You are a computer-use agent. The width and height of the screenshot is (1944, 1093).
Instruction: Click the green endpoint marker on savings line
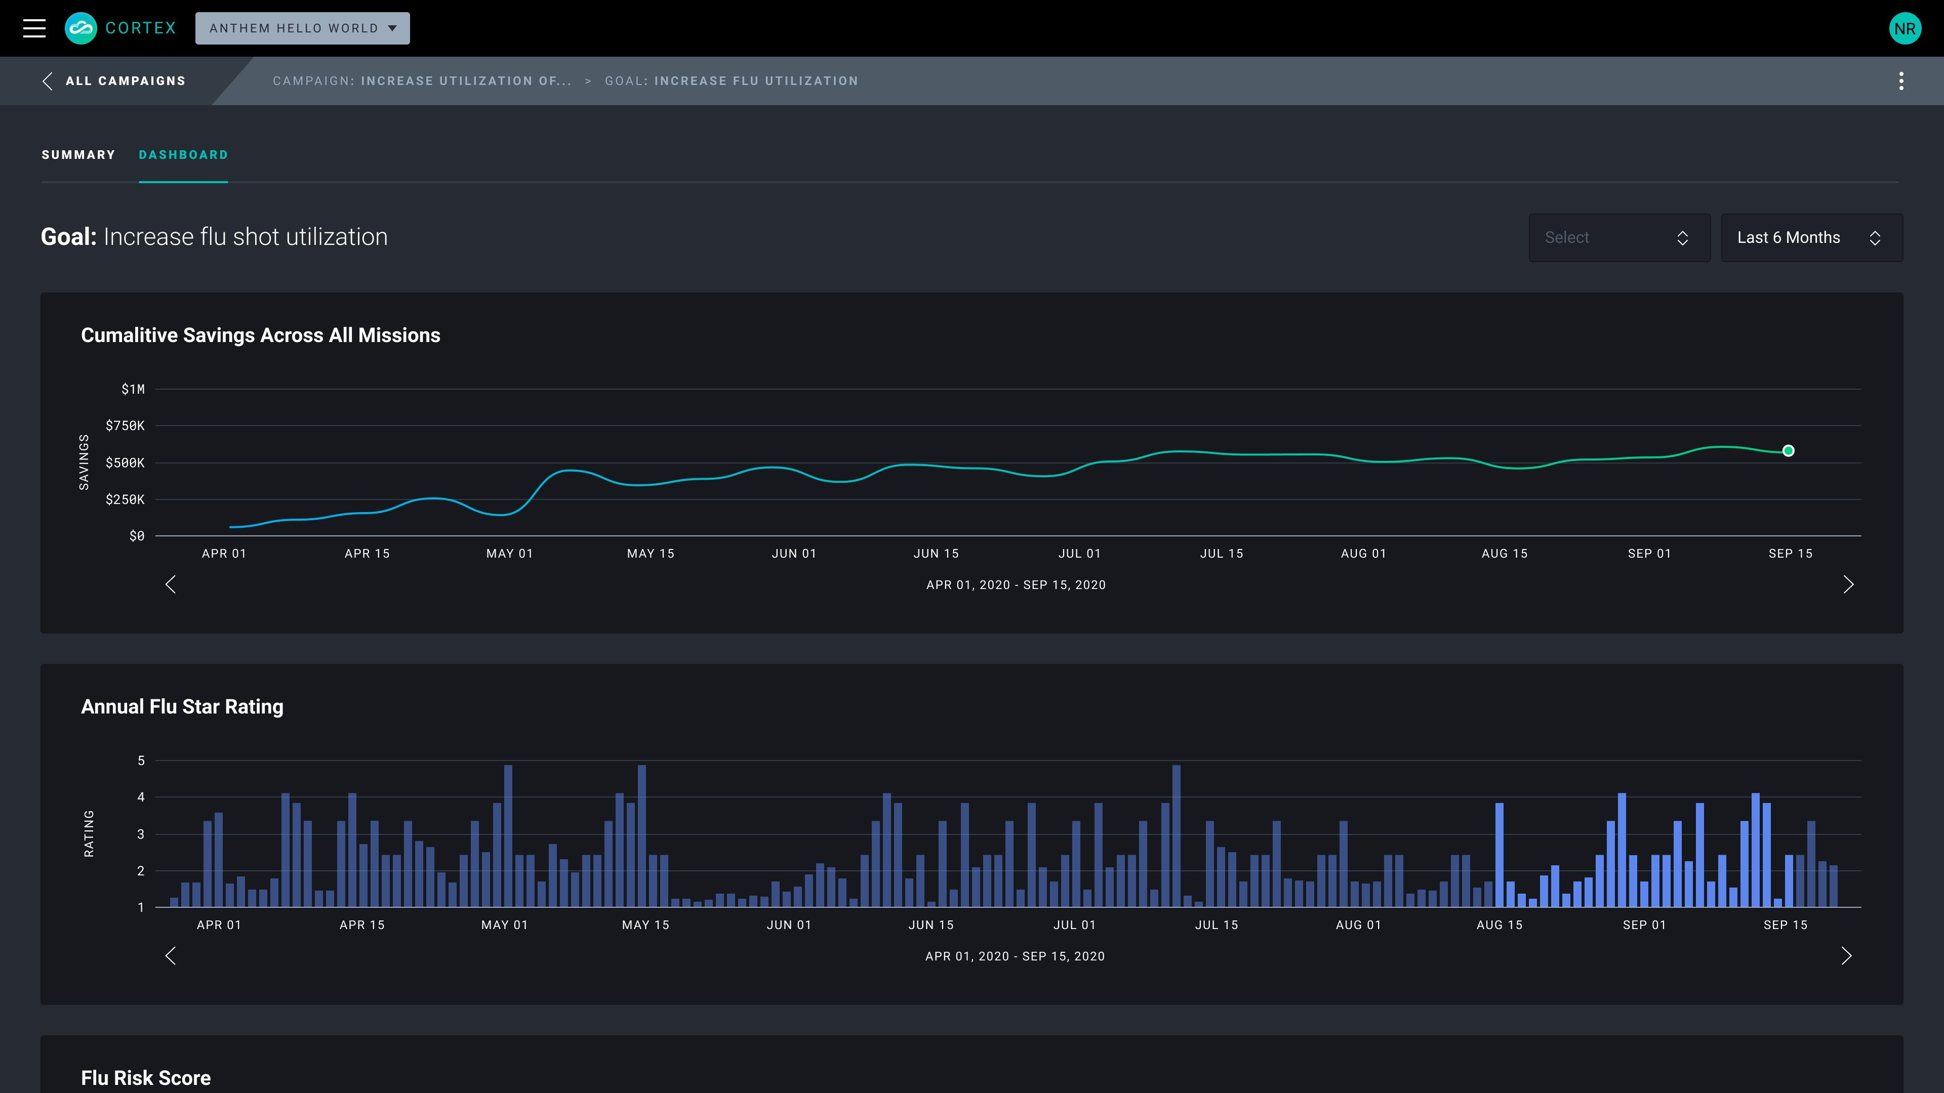[1788, 451]
